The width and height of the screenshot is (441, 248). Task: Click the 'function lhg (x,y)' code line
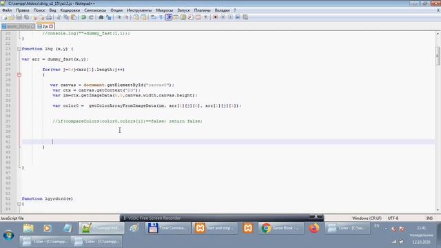click(48, 49)
